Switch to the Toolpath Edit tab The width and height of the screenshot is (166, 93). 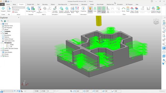(30, 4)
